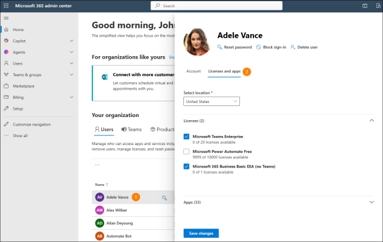Expand the Apps (33) section

pos(371,202)
